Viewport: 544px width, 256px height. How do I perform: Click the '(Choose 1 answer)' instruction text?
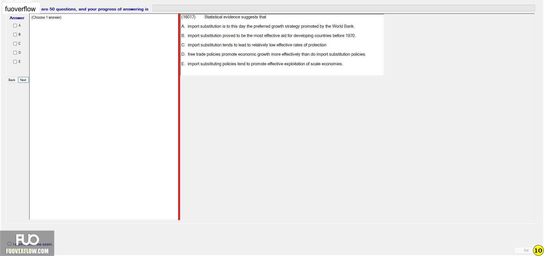coord(46,18)
